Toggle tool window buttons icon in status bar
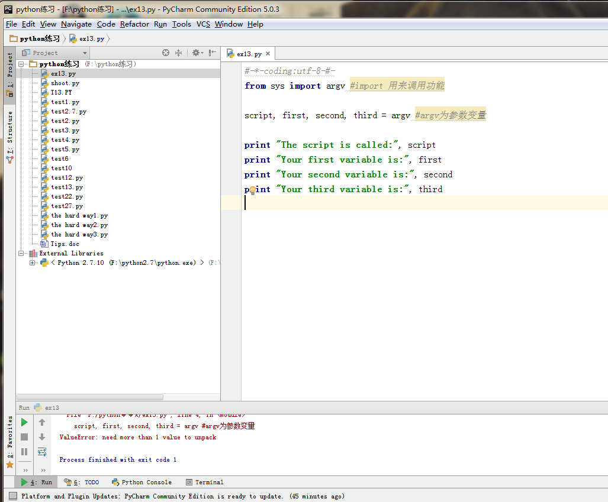The image size is (608, 502). (x=13, y=496)
